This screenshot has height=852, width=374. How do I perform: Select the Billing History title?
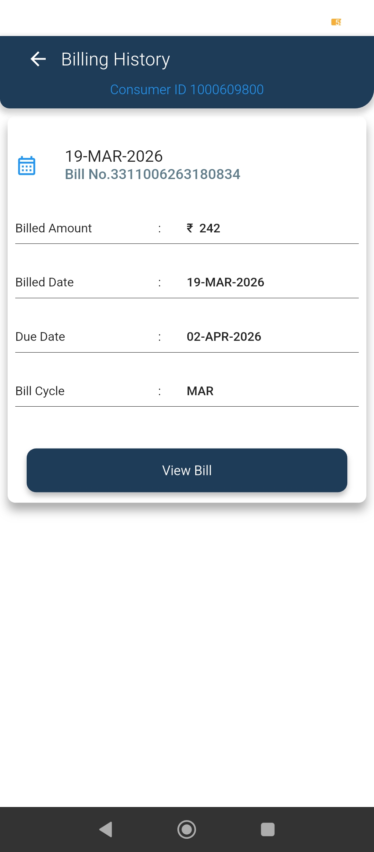[115, 59]
